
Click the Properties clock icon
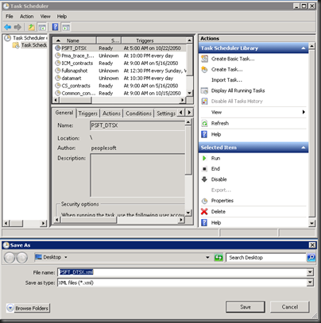(204, 201)
